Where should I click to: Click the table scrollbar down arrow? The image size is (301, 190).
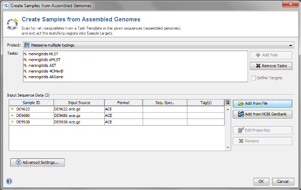pyautogui.click(x=228, y=148)
